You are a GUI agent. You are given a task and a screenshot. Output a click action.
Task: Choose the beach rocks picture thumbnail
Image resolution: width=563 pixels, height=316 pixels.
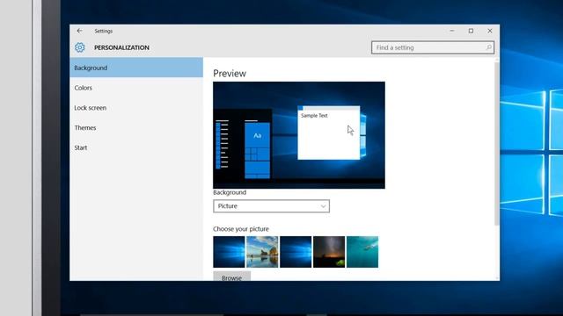(x=262, y=252)
